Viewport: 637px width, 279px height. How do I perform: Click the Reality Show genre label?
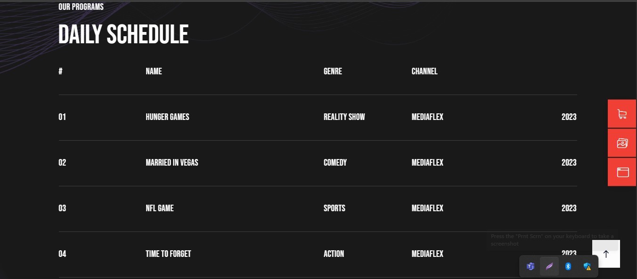pyautogui.click(x=344, y=117)
